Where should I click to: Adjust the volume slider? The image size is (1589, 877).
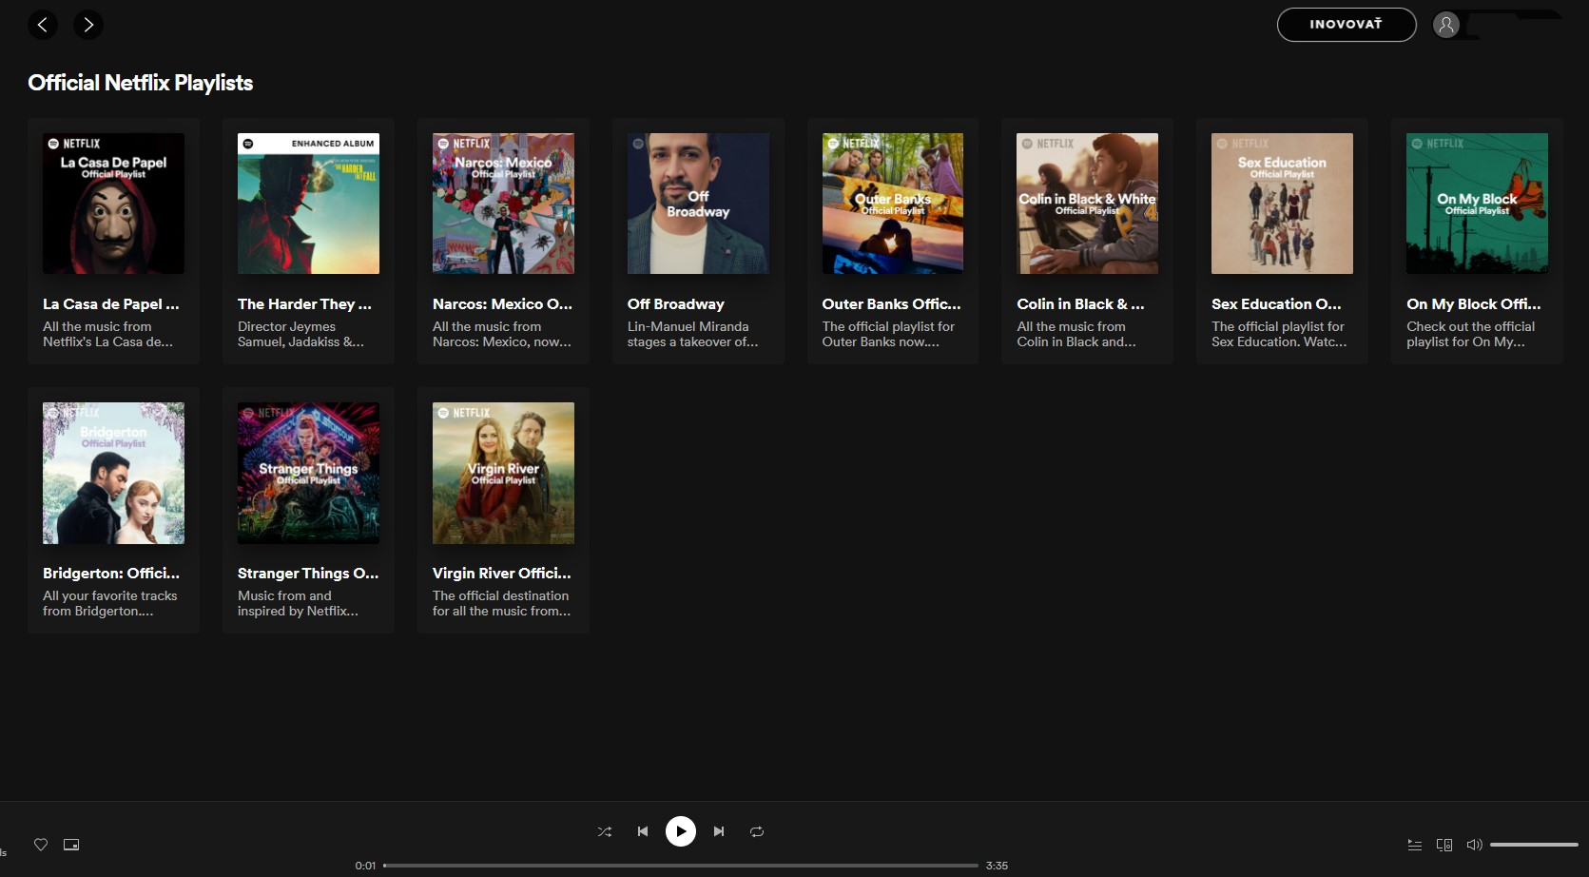[x=1534, y=845]
